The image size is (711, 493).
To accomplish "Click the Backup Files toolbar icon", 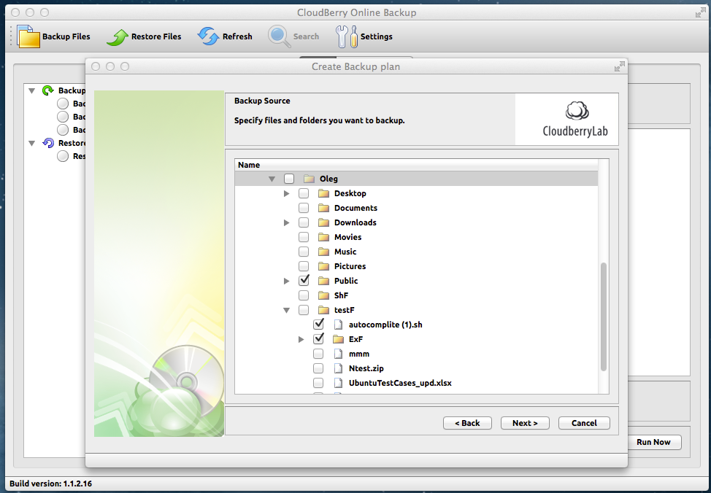I will click(x=28, y=36).
